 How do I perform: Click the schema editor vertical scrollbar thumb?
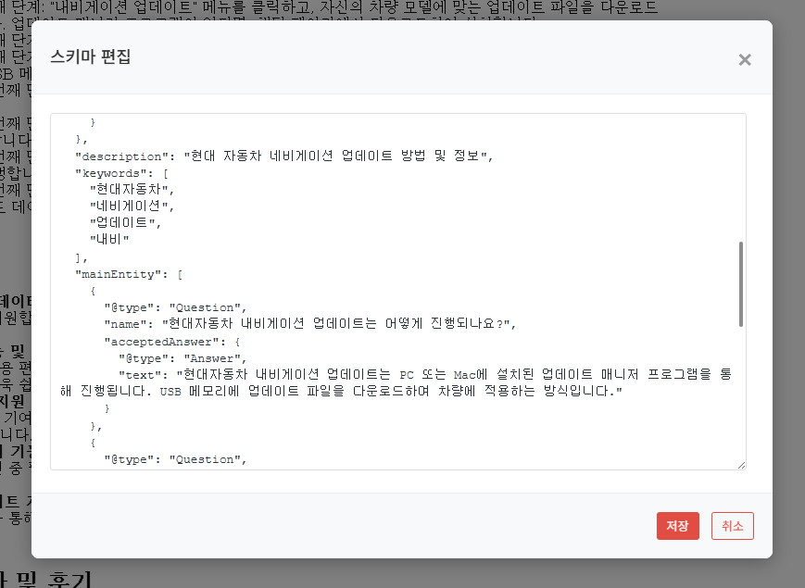pyautogui.click(x=740, y=283)
